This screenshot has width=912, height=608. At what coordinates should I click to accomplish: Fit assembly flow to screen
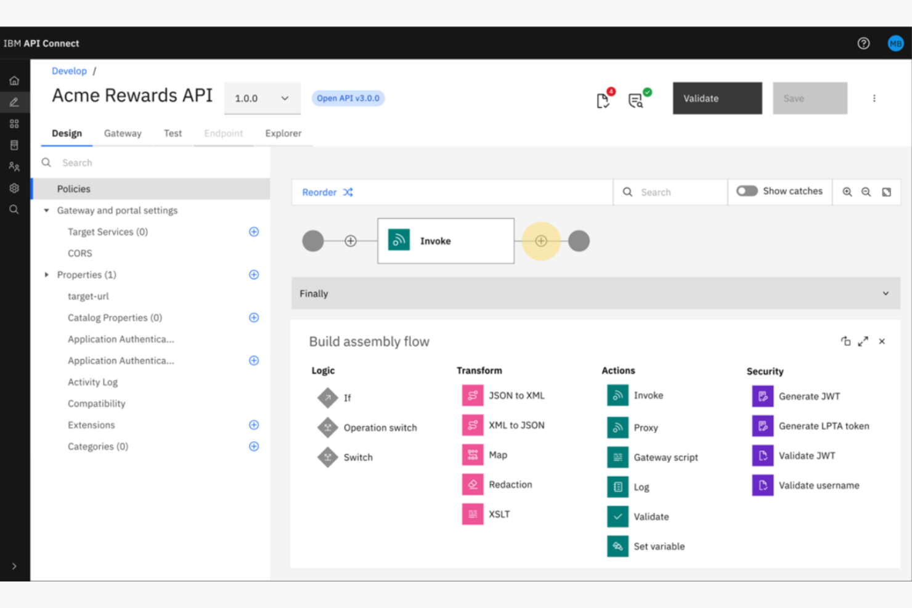pos(886,192)
